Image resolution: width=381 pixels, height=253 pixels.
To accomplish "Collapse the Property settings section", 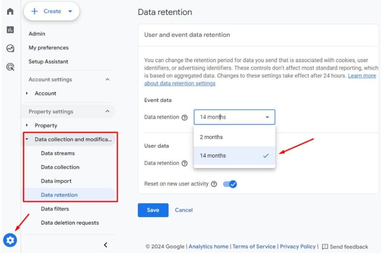I will (x=108, y=111).
